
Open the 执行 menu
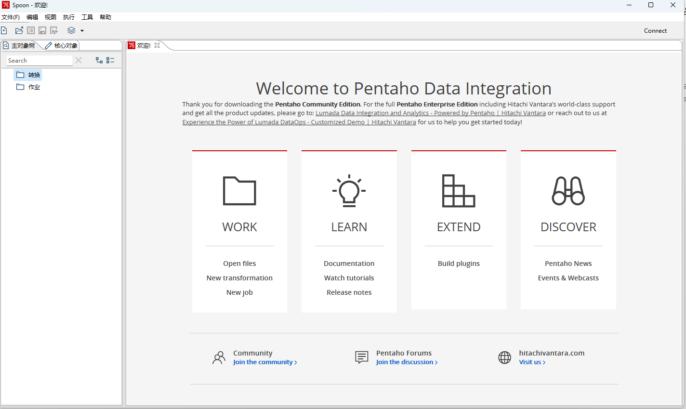pyautogui.click(x=69, y=17)
